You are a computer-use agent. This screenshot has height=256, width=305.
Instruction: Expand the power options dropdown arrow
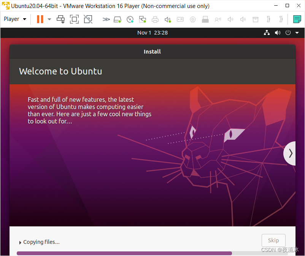pyautogui.click(x=49, y=19)
